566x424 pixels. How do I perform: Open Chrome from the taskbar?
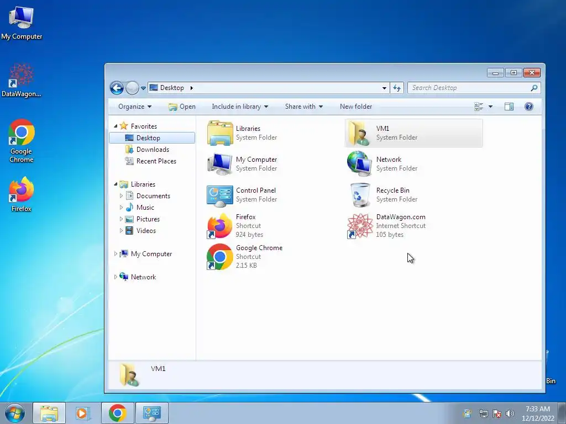tap(118, 413)
